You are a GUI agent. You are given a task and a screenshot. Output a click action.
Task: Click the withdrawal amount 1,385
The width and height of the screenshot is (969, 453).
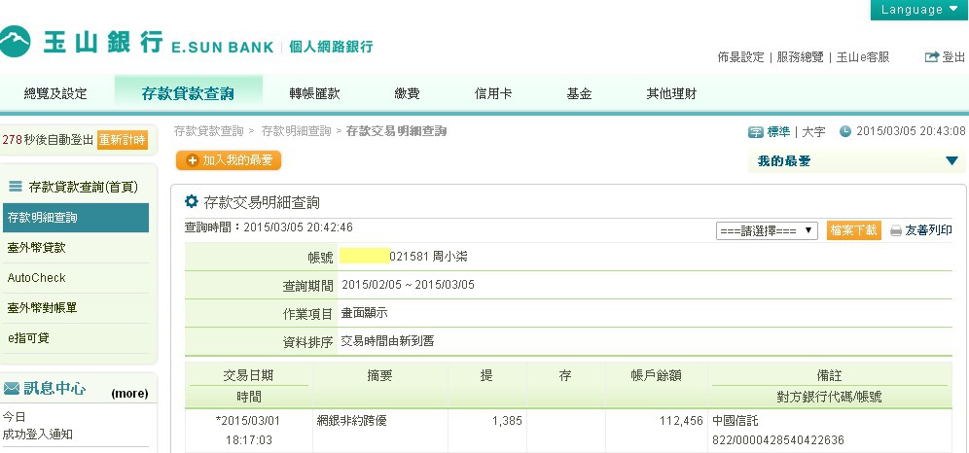click(507, 421)
